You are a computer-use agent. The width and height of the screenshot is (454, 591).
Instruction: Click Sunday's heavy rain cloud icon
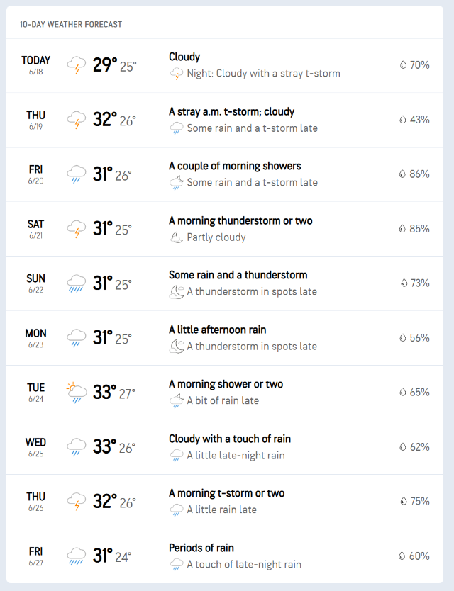[x=77, y=283]
